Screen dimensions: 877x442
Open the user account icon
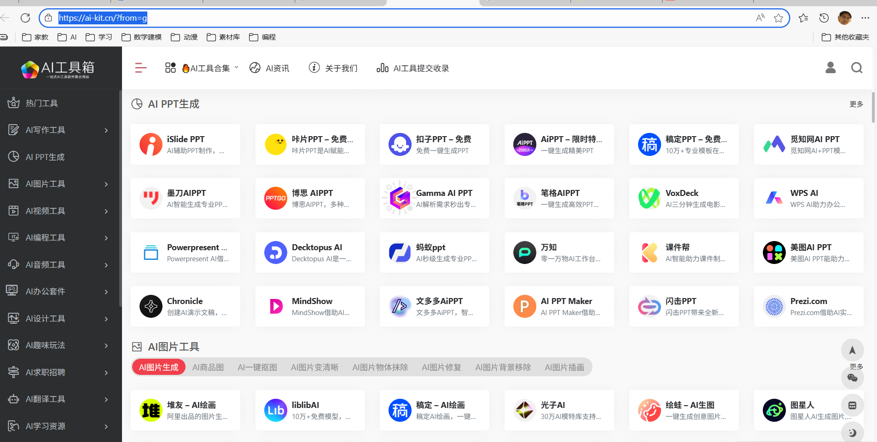pos(831,68)
